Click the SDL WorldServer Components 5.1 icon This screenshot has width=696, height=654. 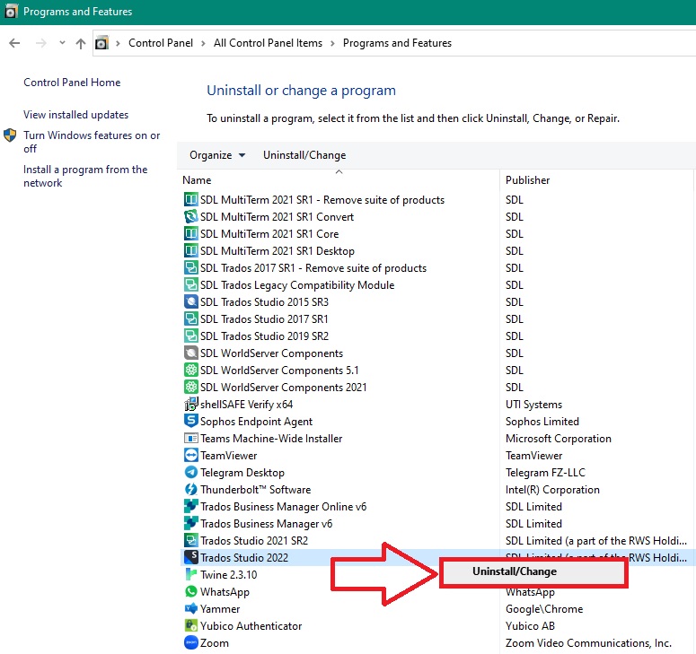point(191,370)
